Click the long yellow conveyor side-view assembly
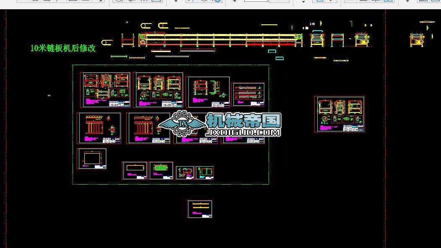 [x=221, y=39]
